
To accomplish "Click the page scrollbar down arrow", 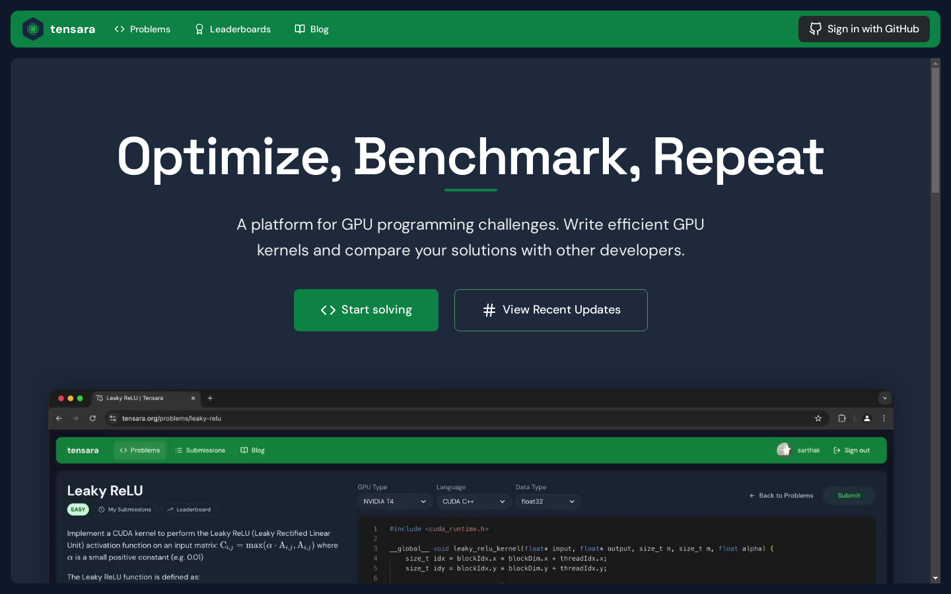I will tap(935, 578).
